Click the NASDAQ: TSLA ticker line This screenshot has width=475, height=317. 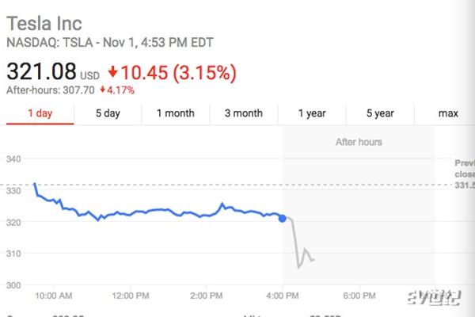(110, 43)
